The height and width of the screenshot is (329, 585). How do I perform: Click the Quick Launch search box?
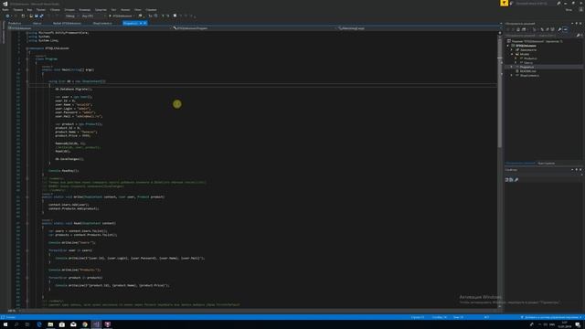533,4
